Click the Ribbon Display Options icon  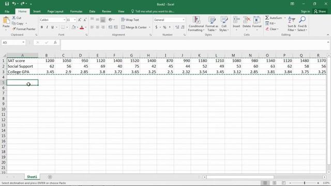click(x=292, y=4)
